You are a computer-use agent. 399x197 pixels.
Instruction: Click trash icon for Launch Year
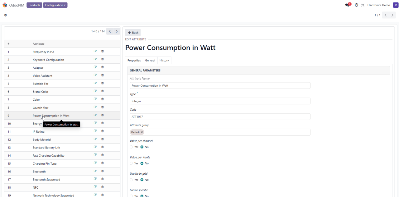[x=102, y=107]
